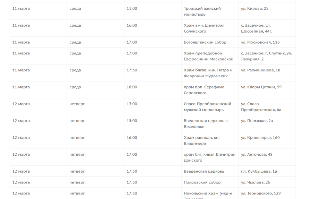Select the Покровский собор cell
The image size is (312, 199).
(202, 183)
